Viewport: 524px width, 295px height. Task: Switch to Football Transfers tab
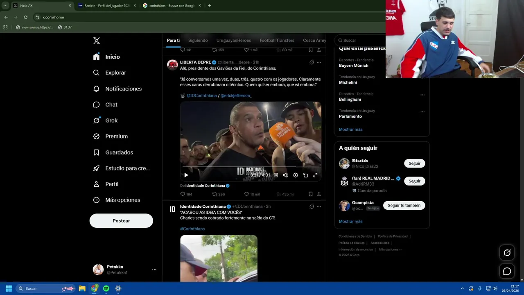pos(277,40)
